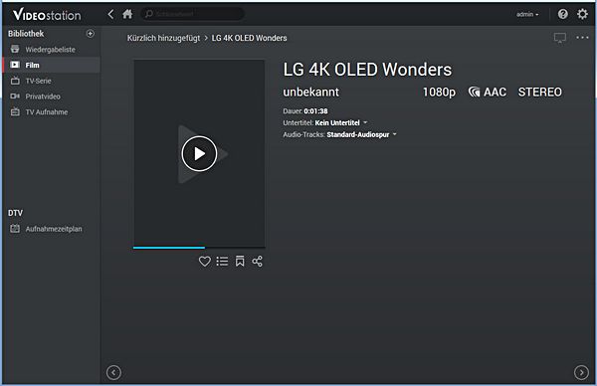Mark video as favorite with heart

(204, 261)
